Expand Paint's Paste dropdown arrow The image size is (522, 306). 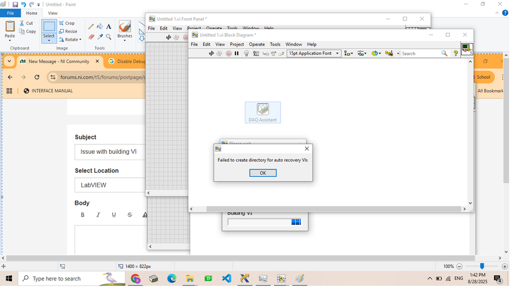[x=9, y=41]
